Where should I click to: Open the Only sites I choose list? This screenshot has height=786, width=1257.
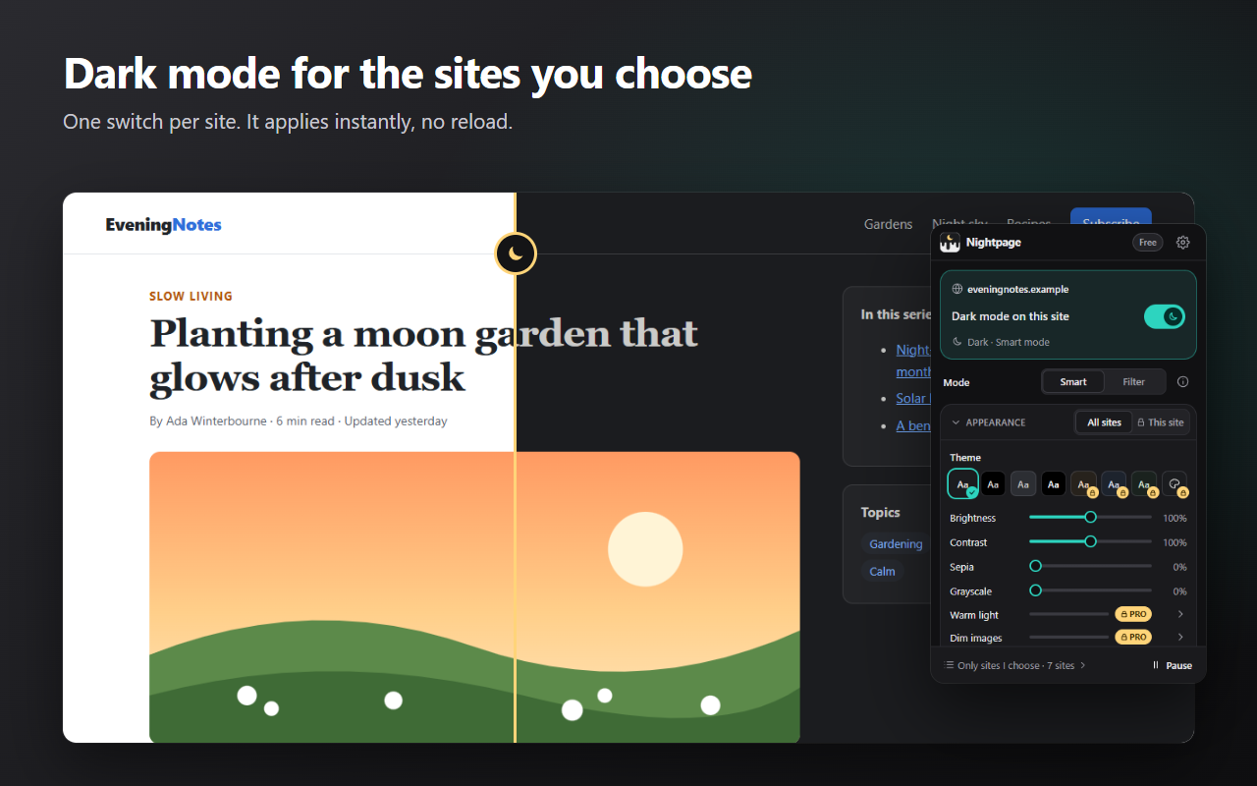(x=1015, y=665)
